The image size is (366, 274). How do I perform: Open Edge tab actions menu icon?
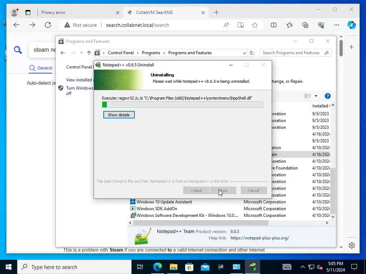click(28, 12)
